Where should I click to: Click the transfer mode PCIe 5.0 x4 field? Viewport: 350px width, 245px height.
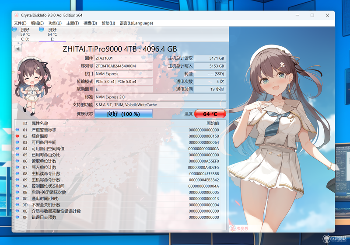tap(123, 82)
